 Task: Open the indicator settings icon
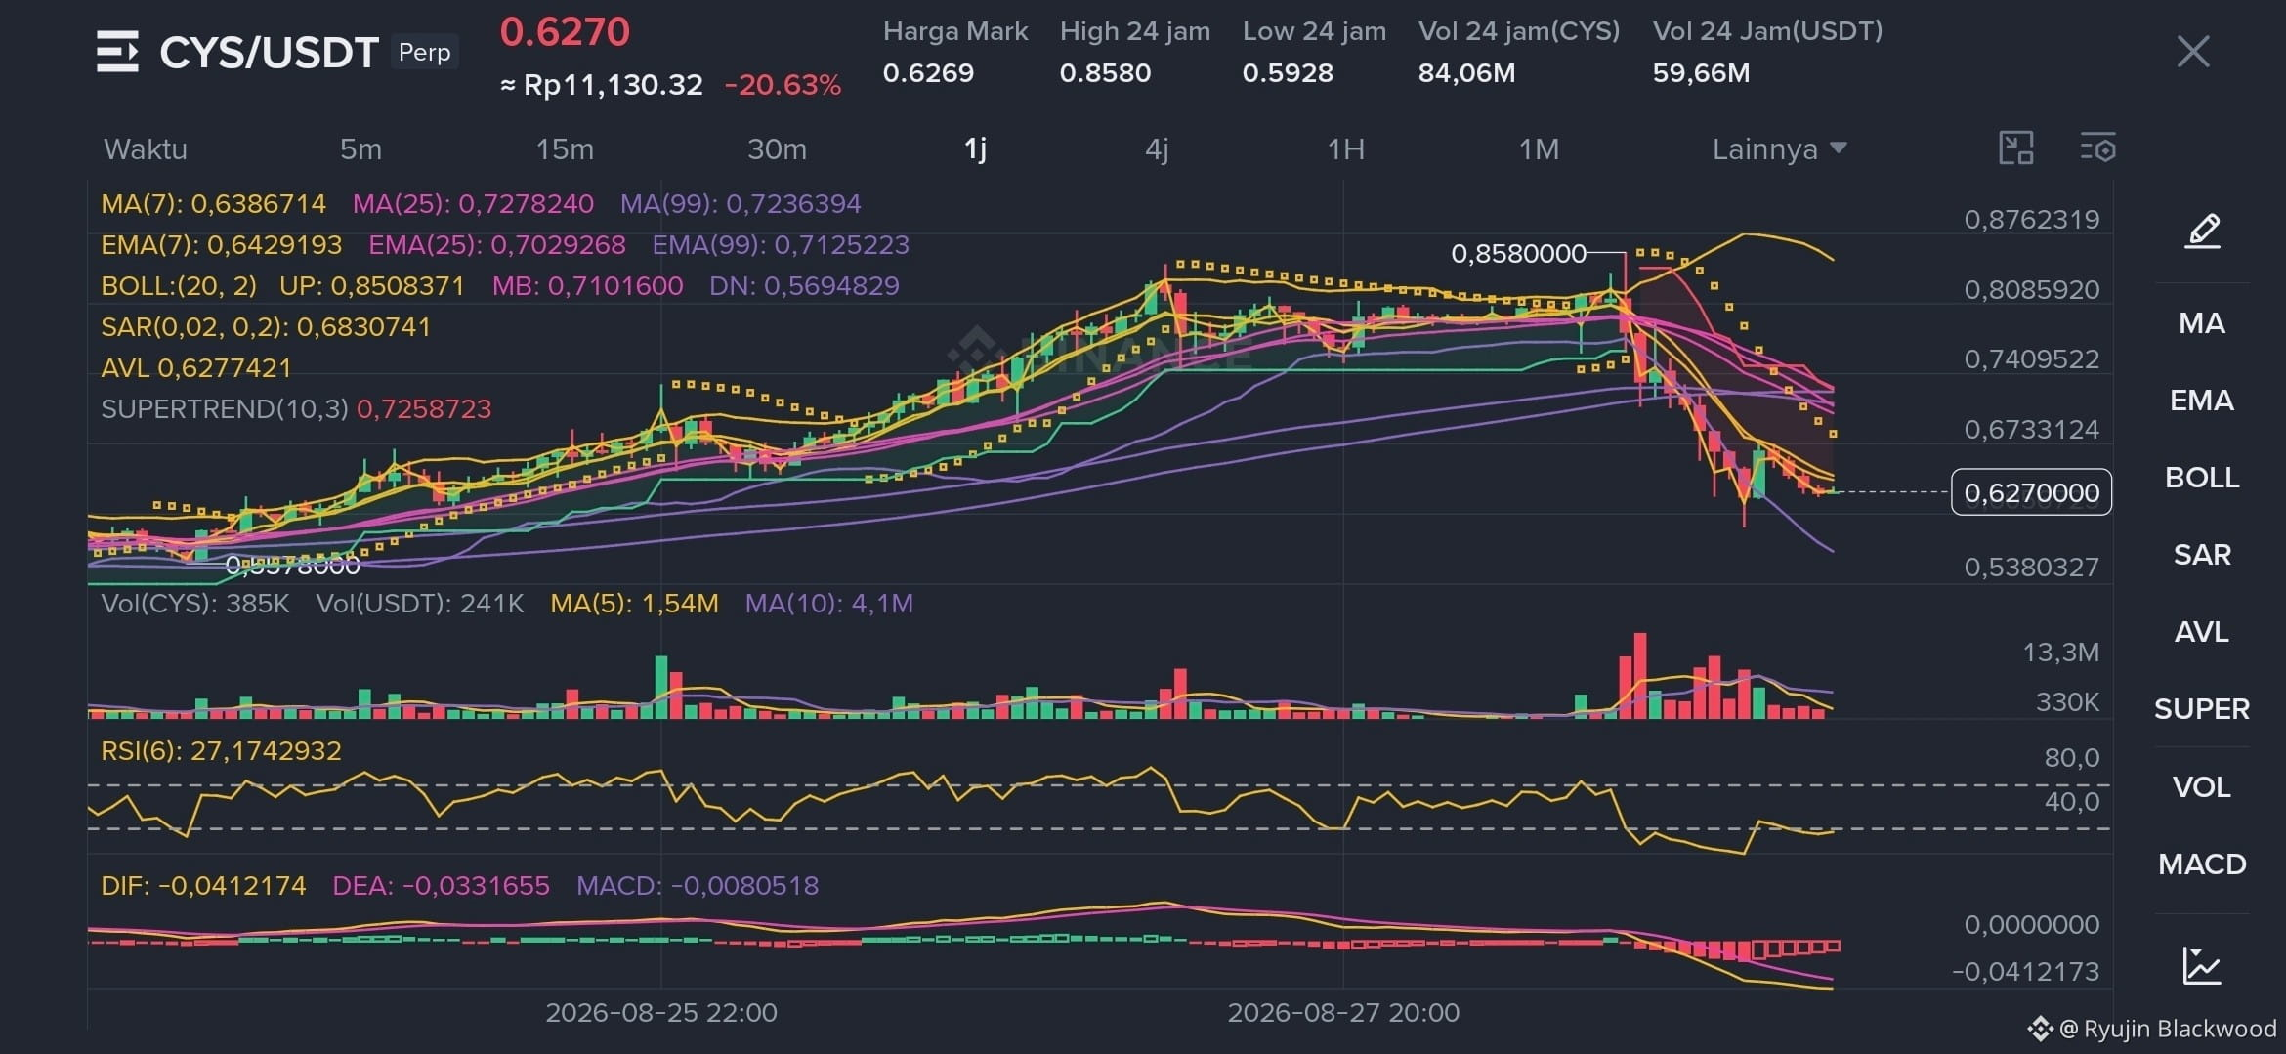point(2097,148)
